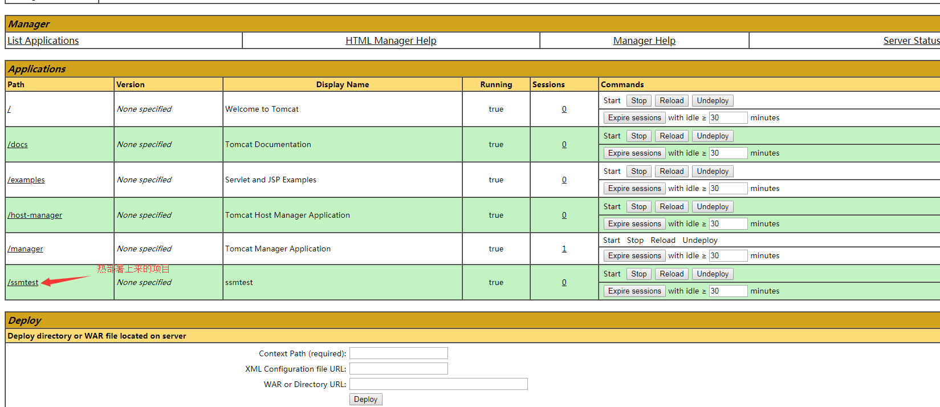Image resolution: width=940 pixels, height=407 pixels.
Task: Edit idle minutes field for /manager
Action: (728, 255)
